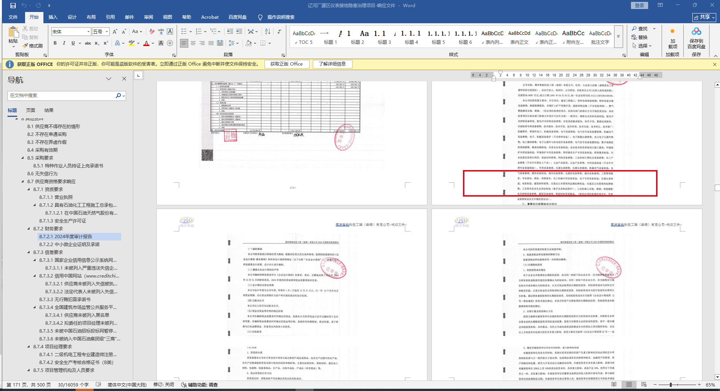Open the Select (选择) dropdown in editing group
Viewport: 720px width, 391px height.
tap(642, 46)
